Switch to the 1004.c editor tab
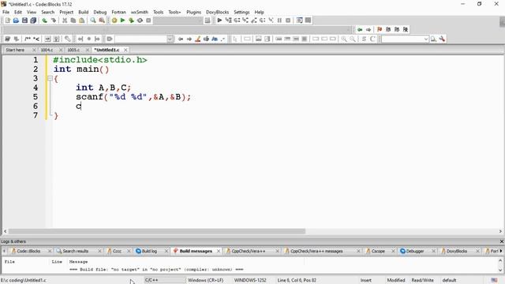 tap(47, 50)
